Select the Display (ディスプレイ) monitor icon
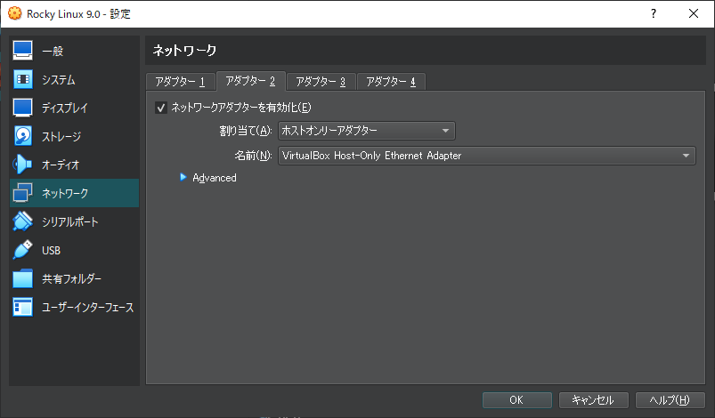 [22, 108]
